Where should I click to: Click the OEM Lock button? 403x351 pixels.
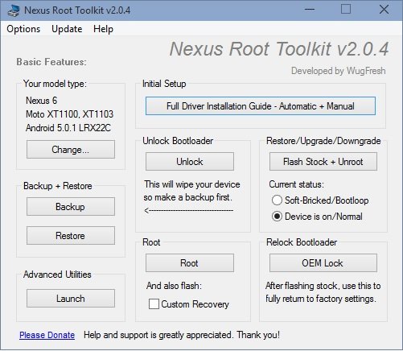pos(323,263)
